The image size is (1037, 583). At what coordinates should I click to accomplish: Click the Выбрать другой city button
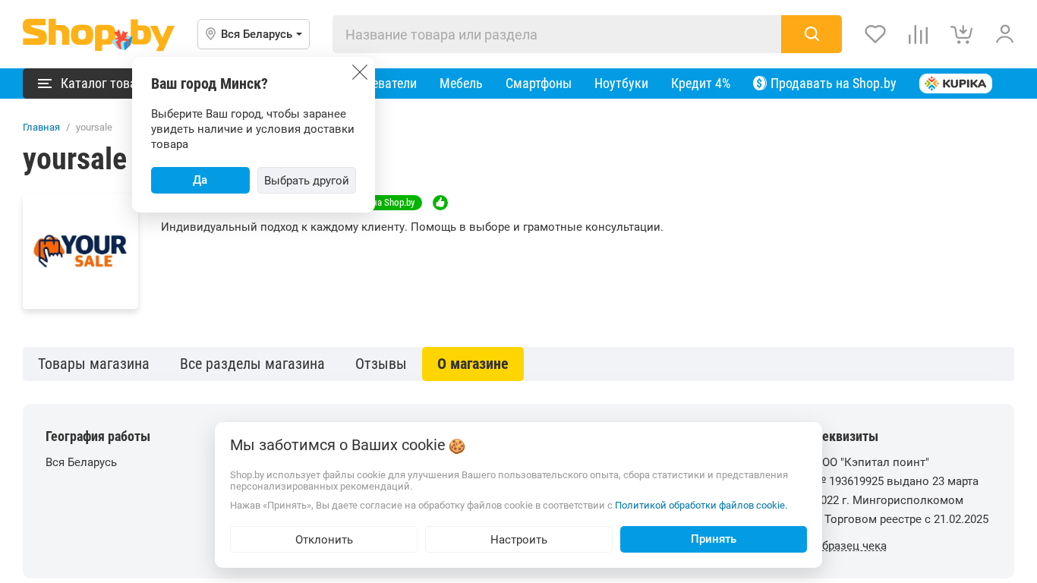(306, 181)
